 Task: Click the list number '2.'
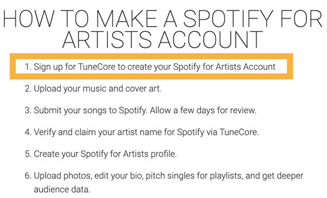[x=28, y=89]
